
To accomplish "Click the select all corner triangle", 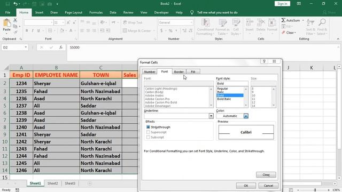I will pyautogui.click(x=6, y=68).
